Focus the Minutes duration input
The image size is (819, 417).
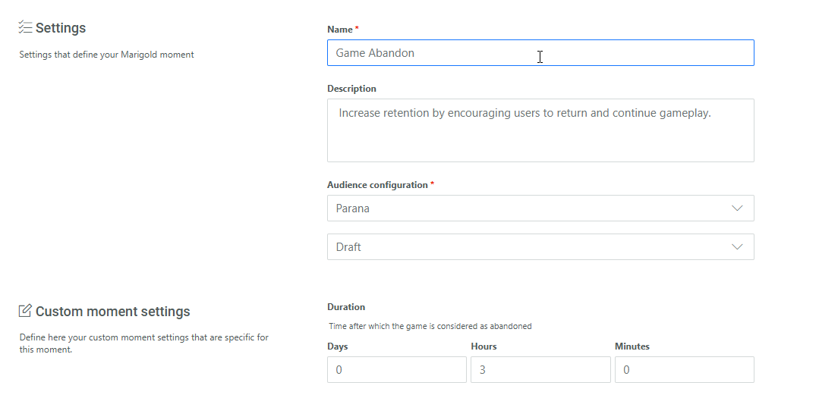click(684, 370)
